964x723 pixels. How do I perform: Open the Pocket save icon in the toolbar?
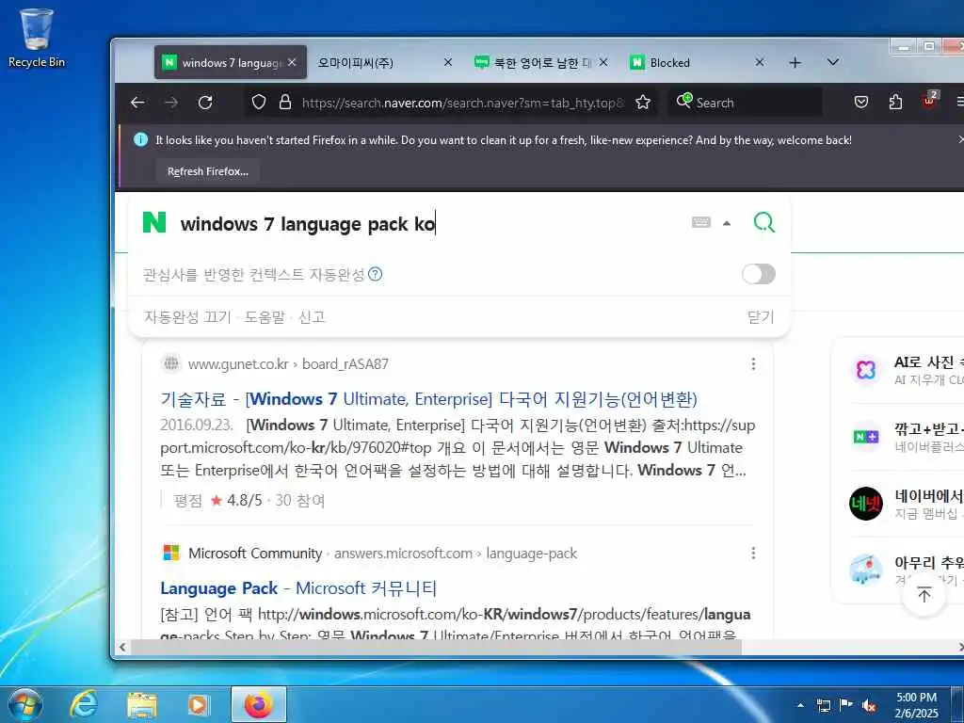point(861,102)
